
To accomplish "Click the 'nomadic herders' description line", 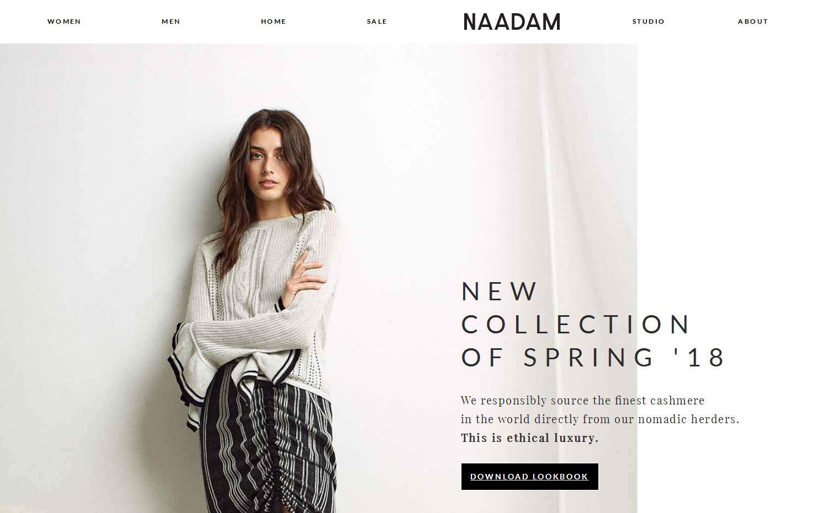I will pyautogui.click(x=600, y=419).
